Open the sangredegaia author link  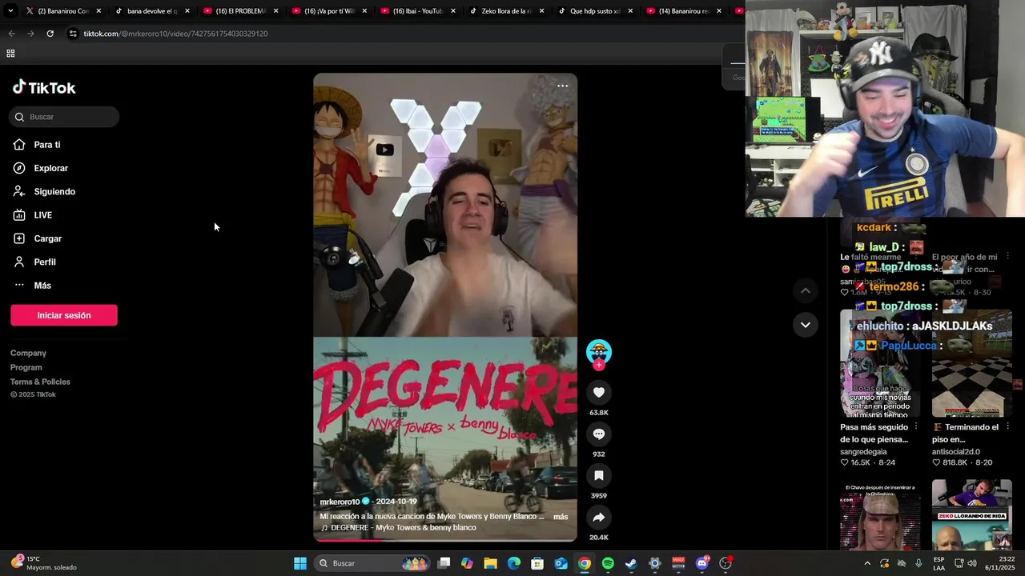point(863,451)
